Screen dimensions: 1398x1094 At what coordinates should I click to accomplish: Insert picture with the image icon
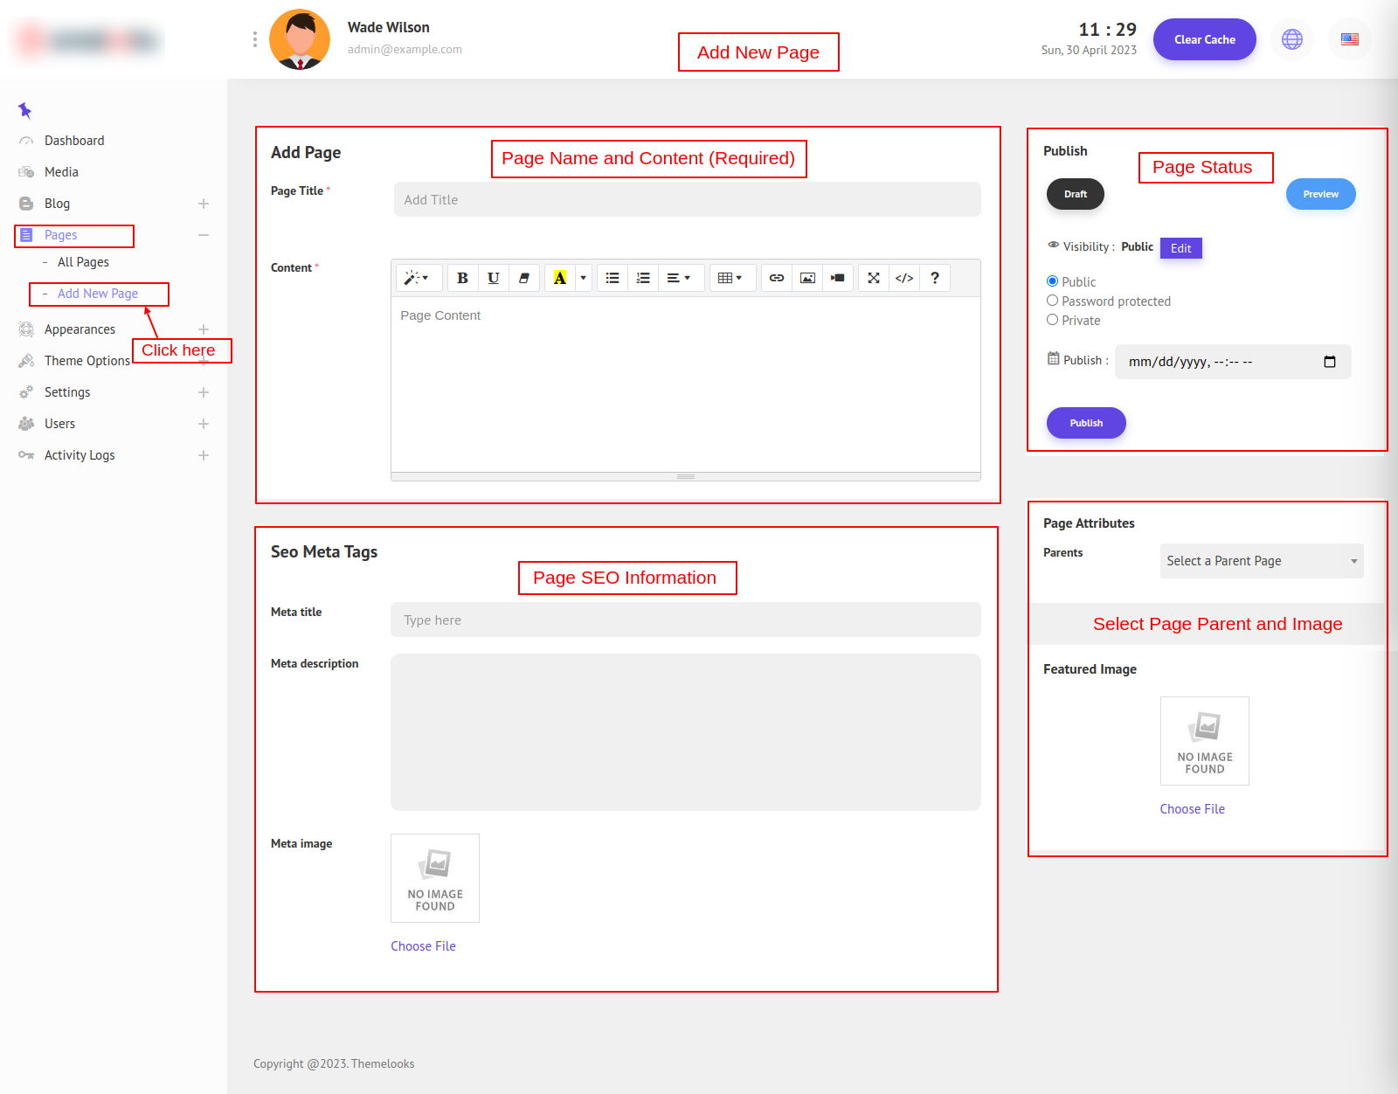[807, 278]
